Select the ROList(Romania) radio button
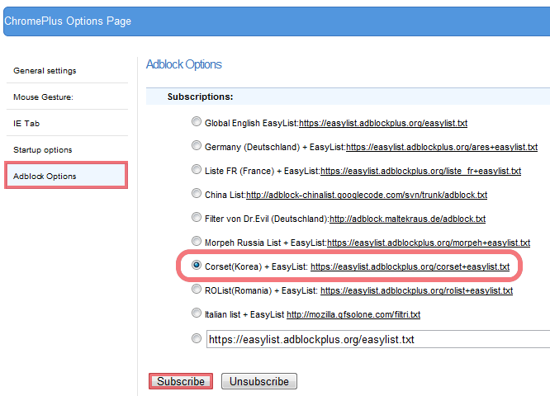550x396 pixels. [197, 289]
